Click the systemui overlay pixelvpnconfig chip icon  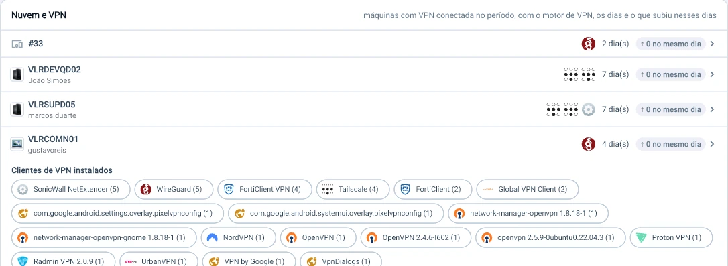[x=239, y=214]
